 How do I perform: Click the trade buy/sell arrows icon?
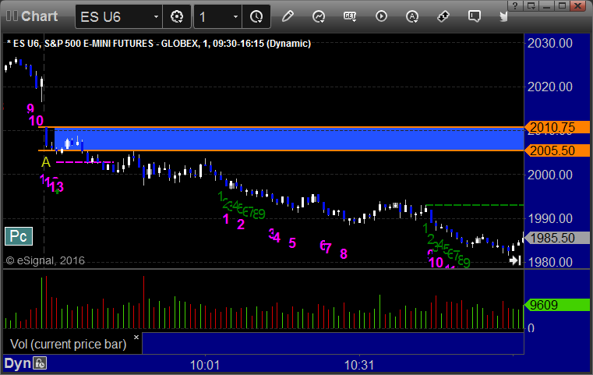[x=443, y=16]
